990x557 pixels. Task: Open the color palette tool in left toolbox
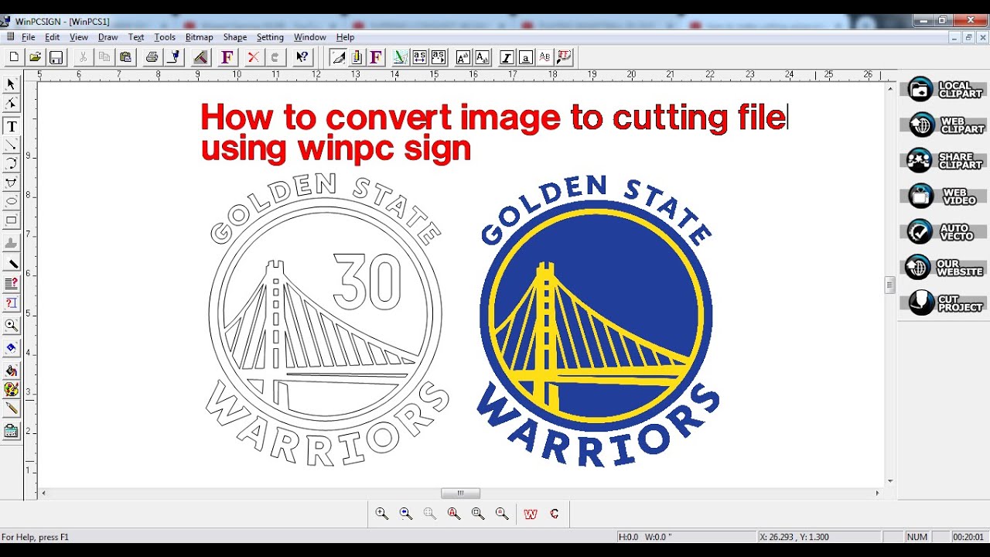pos(12,389)
